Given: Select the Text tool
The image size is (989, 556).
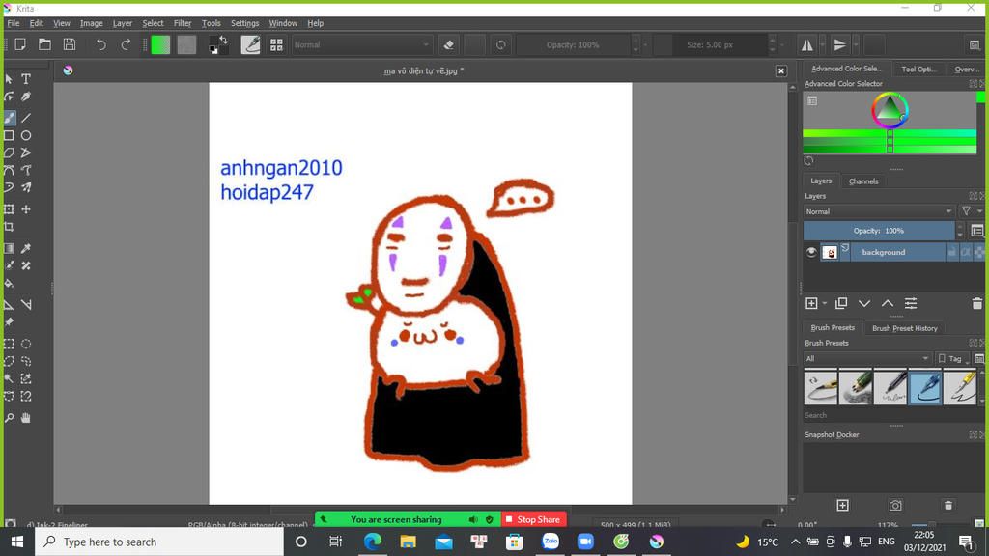Looking at the screenshot, I should (26, 79).
